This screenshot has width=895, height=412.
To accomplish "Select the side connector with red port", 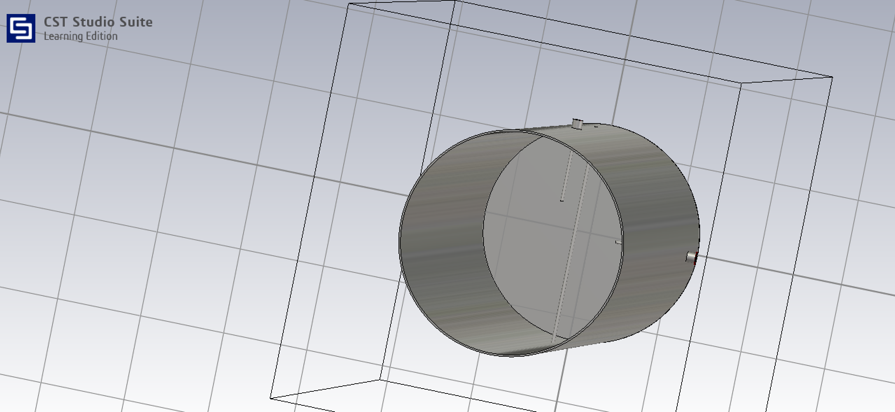I will tap(690, 257).
